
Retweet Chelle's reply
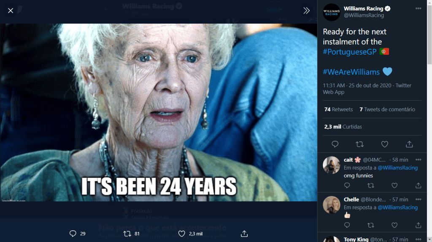coord(370,225)
